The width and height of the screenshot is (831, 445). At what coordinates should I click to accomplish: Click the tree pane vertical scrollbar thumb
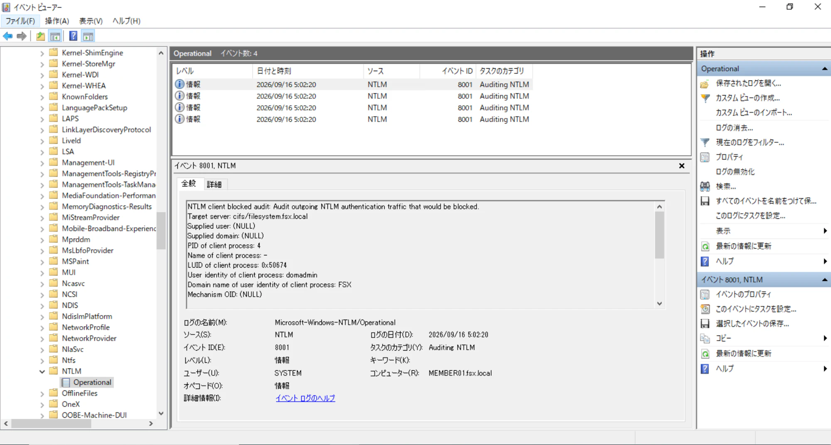coord(161,231)
